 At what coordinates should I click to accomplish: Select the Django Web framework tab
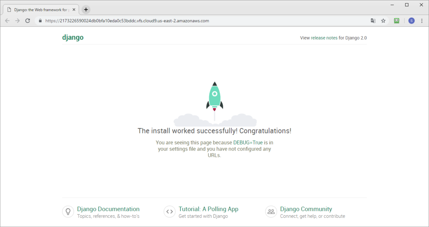coord(41,10)
